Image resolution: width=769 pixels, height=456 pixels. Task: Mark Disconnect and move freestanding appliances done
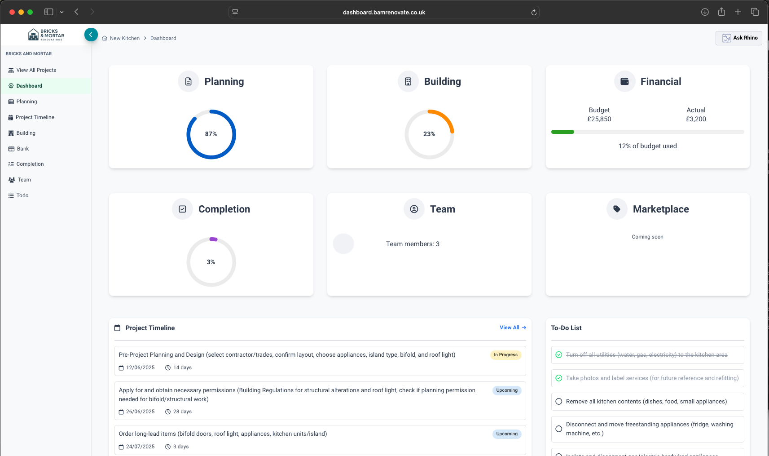point(559,429)
